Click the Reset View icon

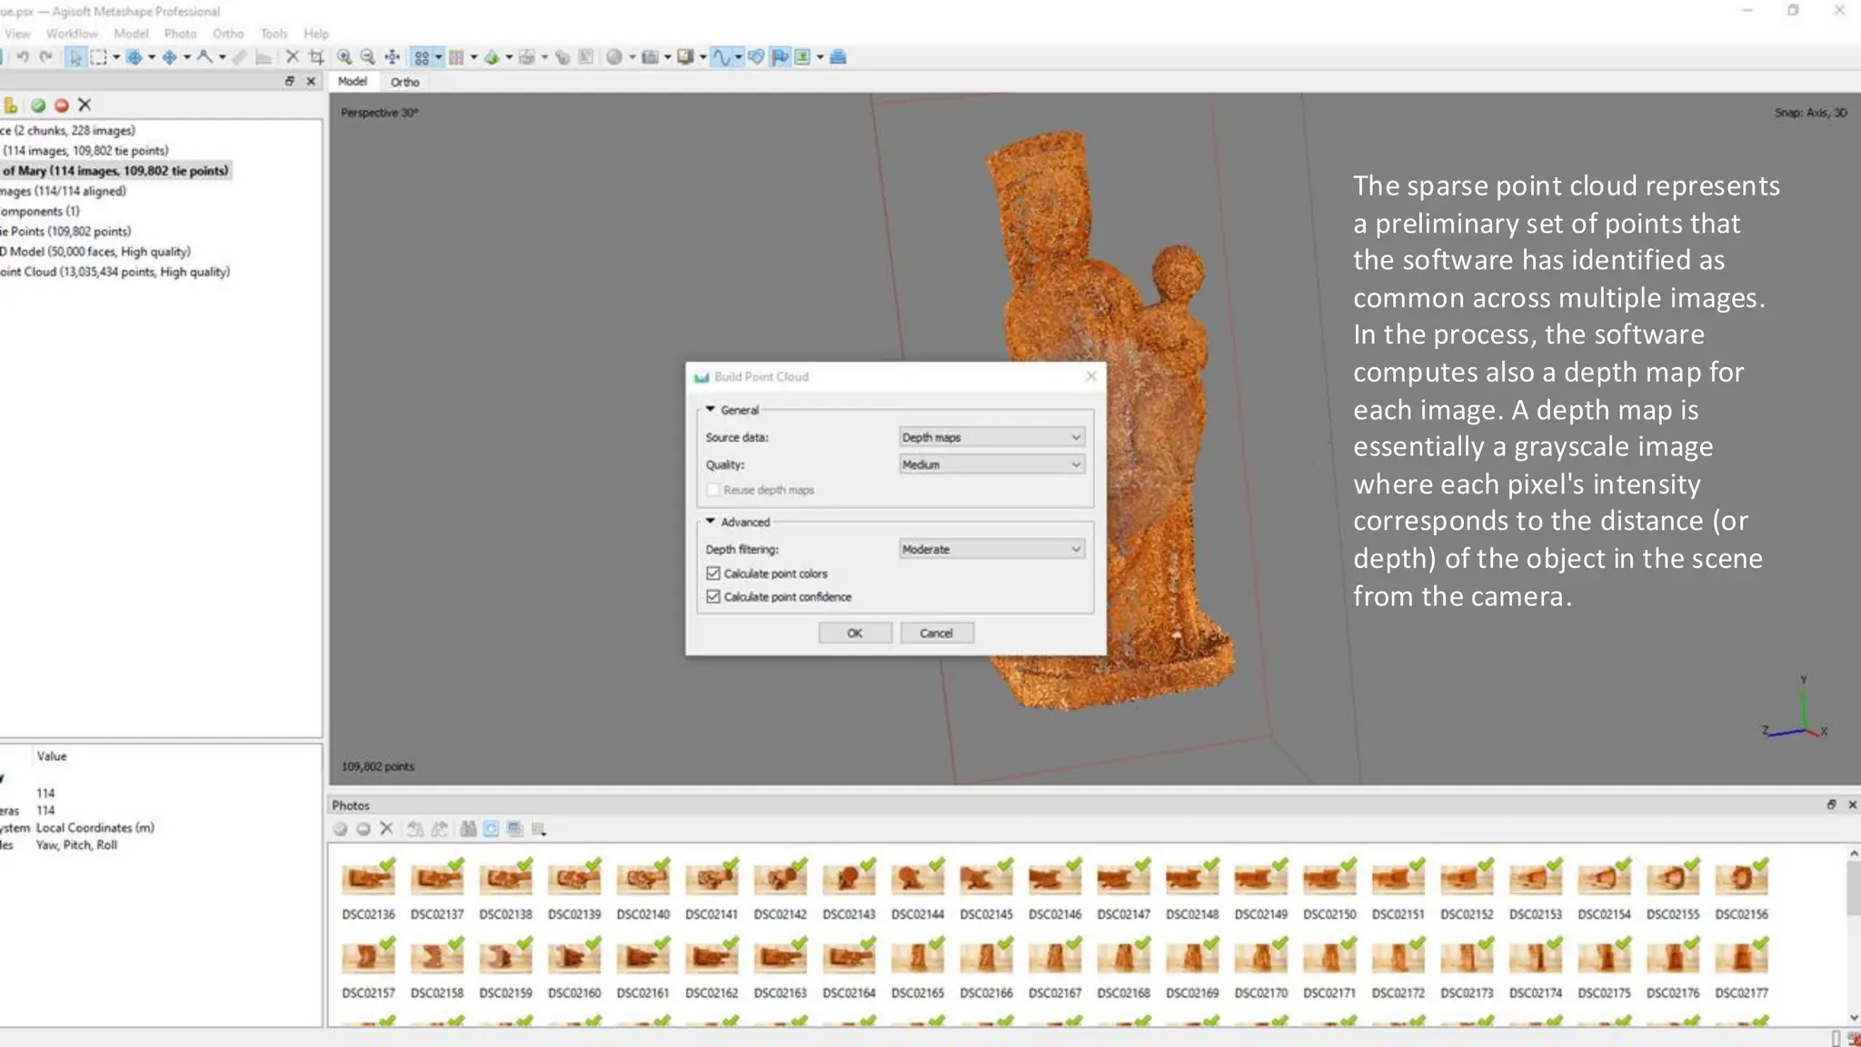pyautogui.click(x=392, y=57)
